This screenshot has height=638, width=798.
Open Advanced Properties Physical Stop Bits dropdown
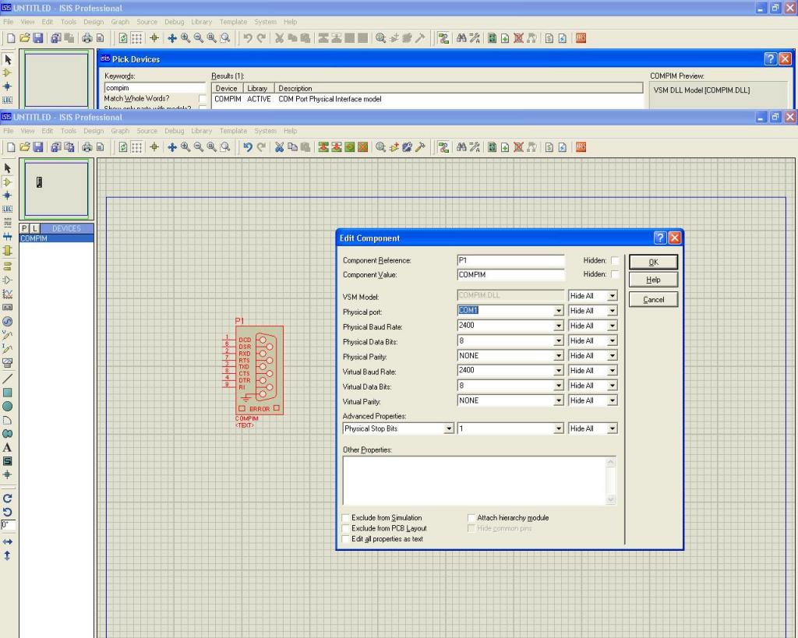point(448,429)
